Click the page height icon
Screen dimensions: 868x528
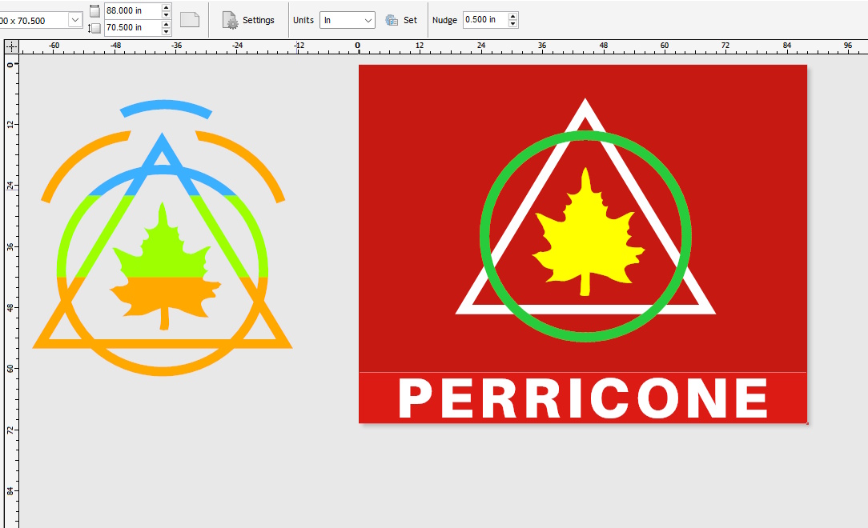(94, 28)
